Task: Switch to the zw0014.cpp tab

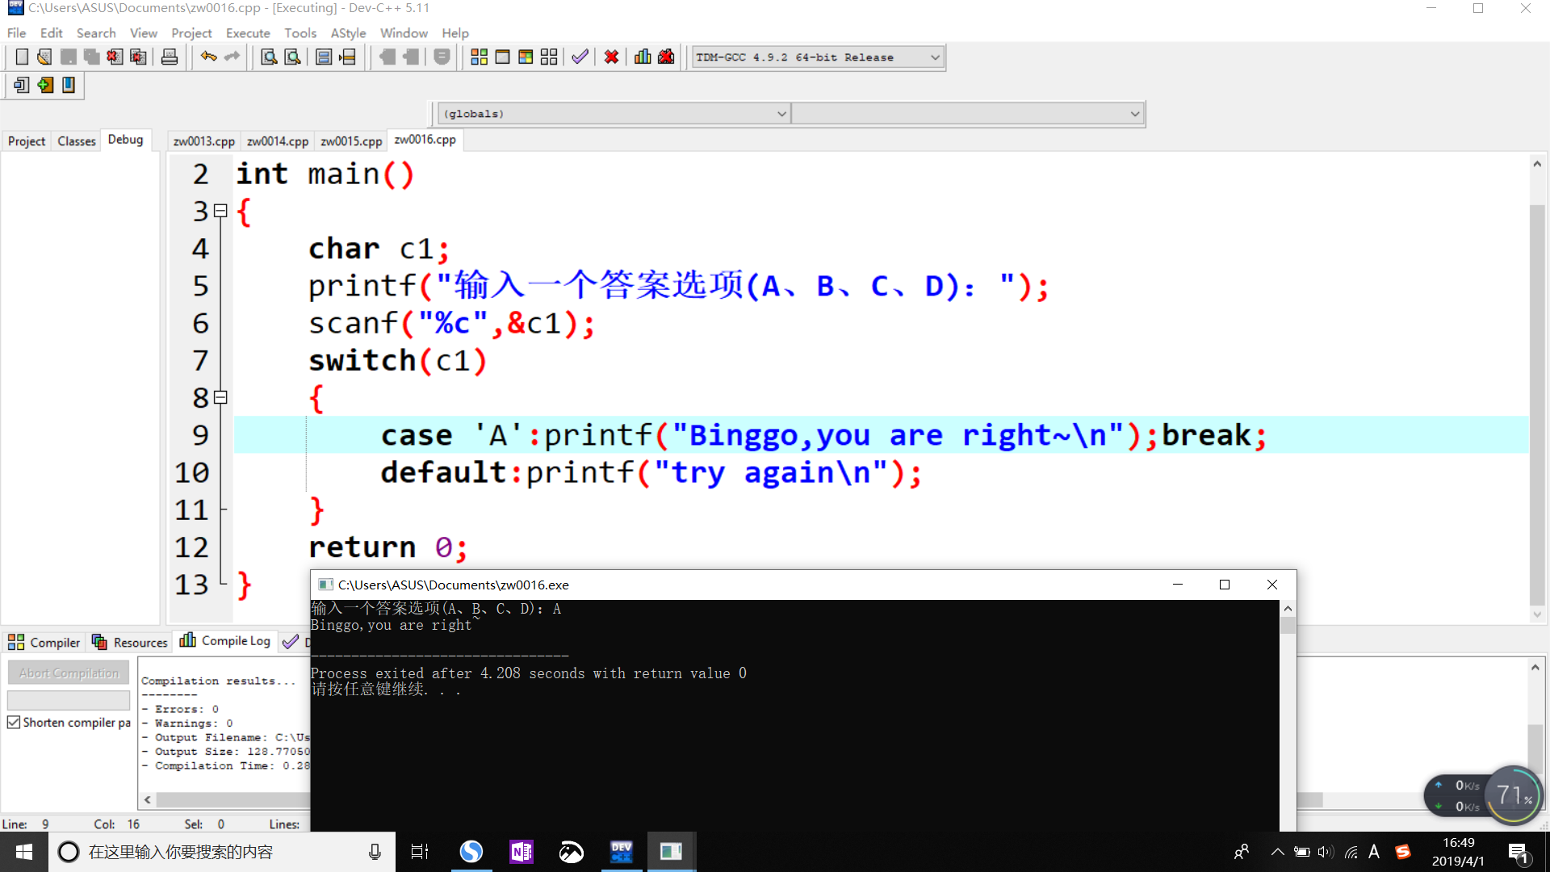Action: pyautogui.click(x=277, y=141)
